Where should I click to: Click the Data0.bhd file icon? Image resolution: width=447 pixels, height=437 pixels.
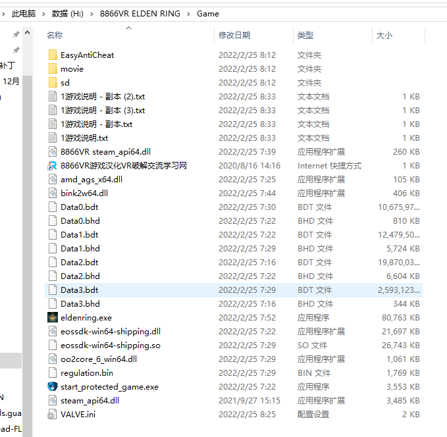coord(53,220)
